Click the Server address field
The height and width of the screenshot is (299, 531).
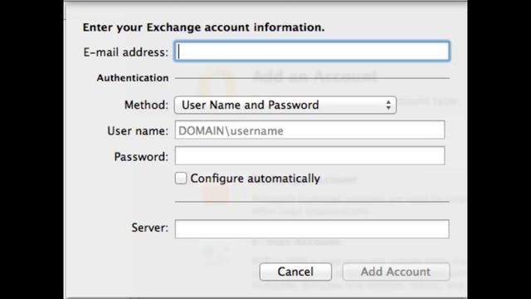click(312, 229)
